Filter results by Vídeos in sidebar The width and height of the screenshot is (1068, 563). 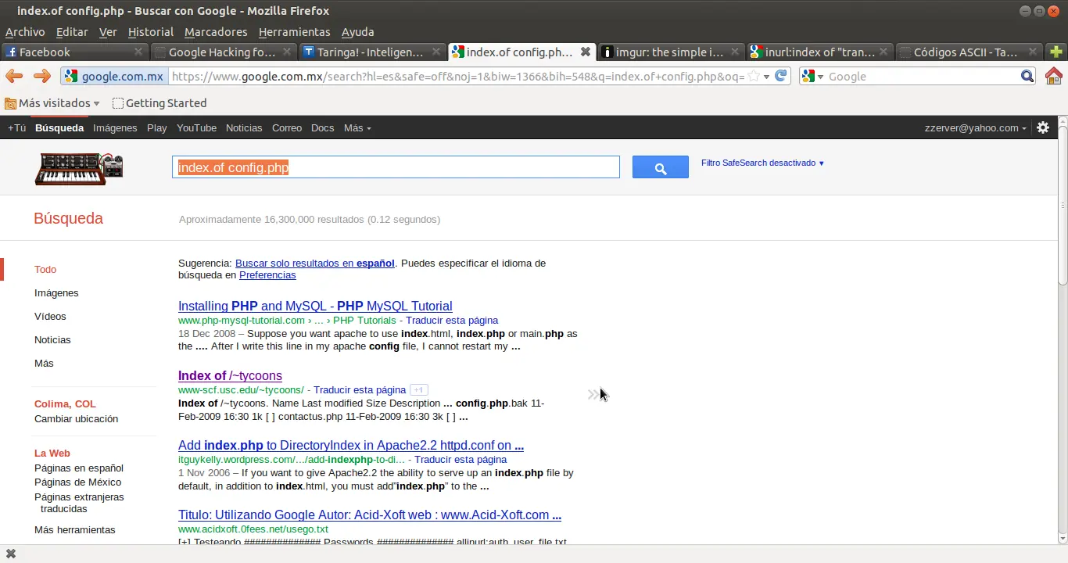[50, 316]
